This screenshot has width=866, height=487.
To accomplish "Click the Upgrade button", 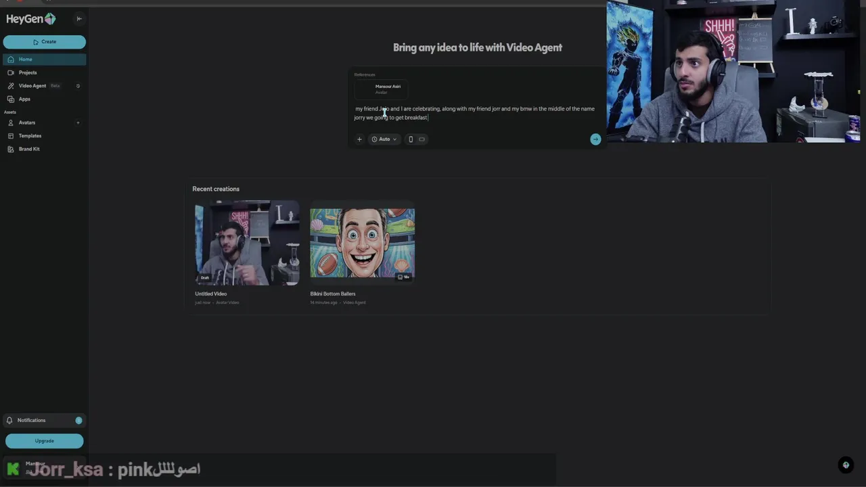I will click(x=45, y=441).
